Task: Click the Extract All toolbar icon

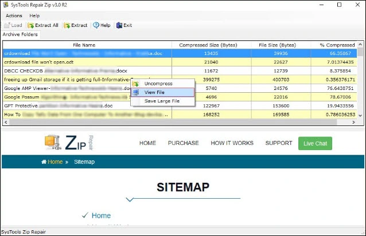Action: pyautogui.click(x=31, y=25)
